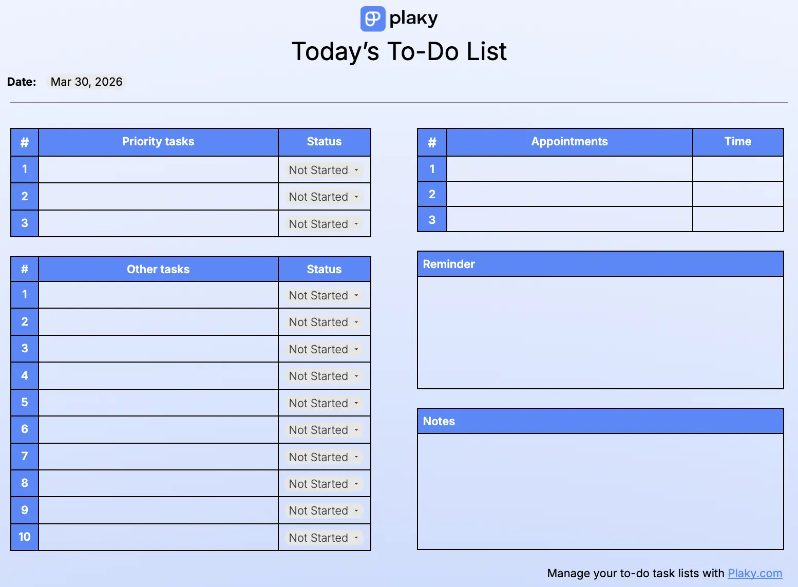Click the priority task 1 name field

pyautogui.click(x=158, y=170)
